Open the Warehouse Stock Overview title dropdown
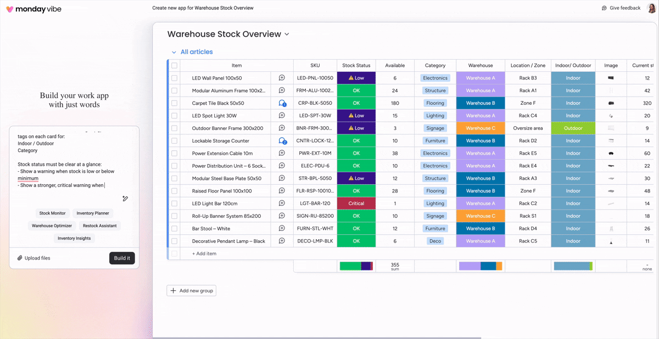The width and height of the screenshot is (659, 339). [287, 34]
